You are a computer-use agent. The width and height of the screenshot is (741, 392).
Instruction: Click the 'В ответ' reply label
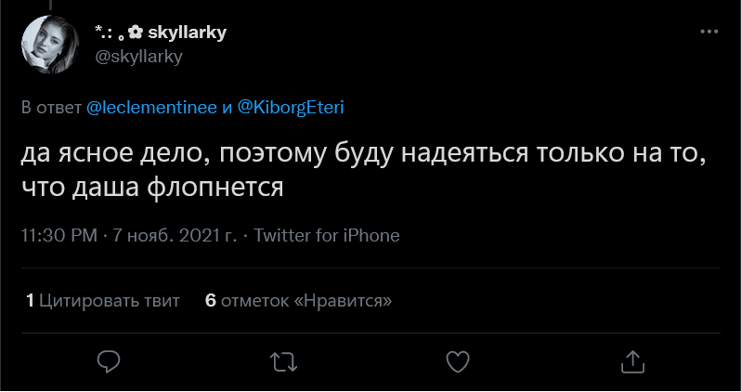coord(51,107)
